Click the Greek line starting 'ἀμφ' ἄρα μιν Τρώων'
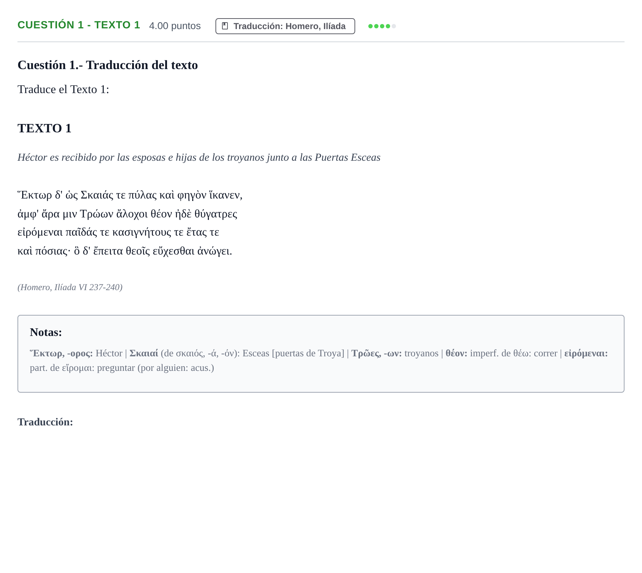This screenshot has width=642, height=573. tap(127, 214)
